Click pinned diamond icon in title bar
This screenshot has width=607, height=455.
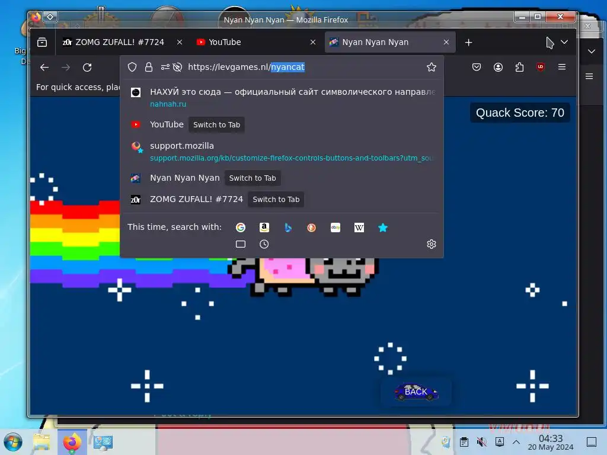(x=50, y=17)
